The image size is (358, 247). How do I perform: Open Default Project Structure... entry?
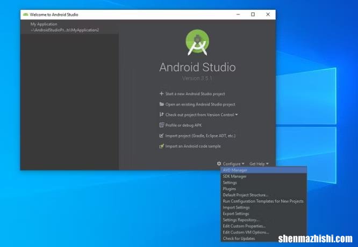[264, 195]
